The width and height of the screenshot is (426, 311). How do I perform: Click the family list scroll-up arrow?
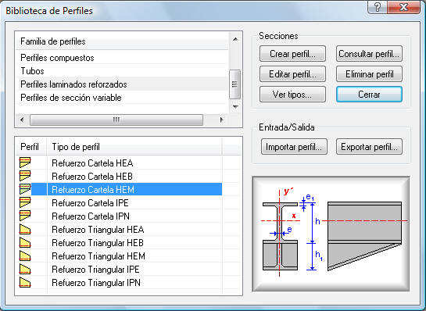coord(235,39)
